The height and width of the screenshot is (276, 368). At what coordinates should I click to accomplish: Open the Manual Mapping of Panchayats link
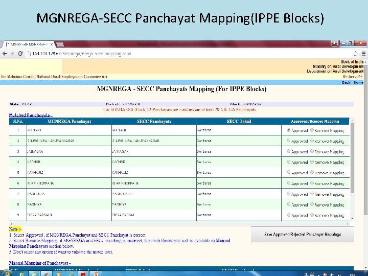click(x=40, y=263)
